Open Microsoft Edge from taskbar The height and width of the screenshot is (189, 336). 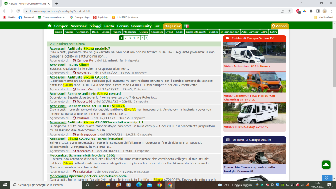[x=139, y=185]
